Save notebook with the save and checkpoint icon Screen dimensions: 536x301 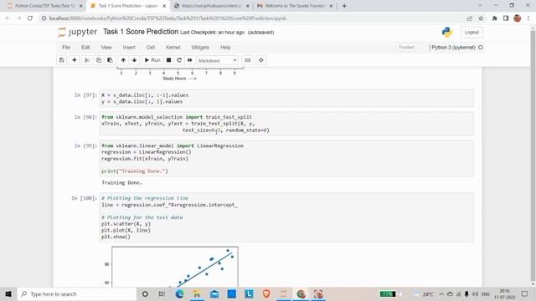[61, 60]
